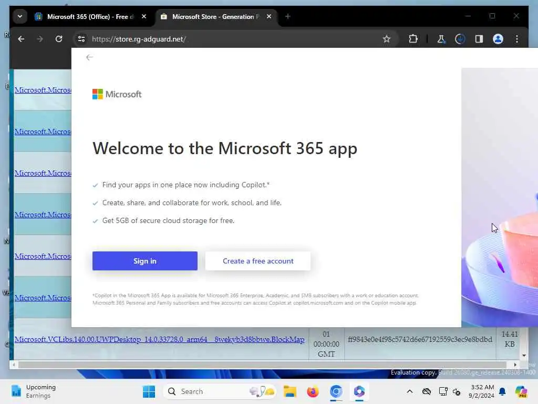Open a new browser tab
Screen dimensions: 538x404
(287, 16)
